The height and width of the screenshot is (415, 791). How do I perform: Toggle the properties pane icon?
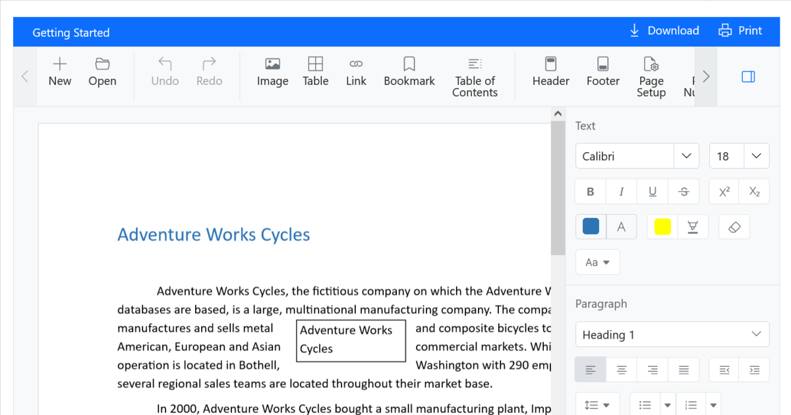[748, 77]
